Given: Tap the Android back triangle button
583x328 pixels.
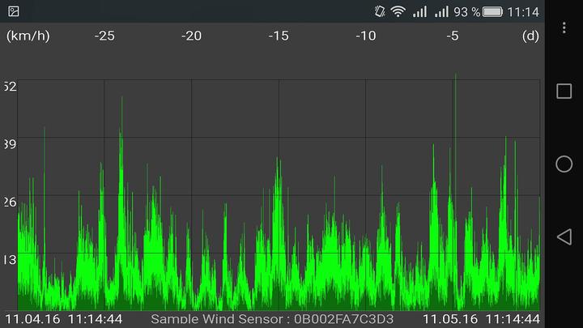Looking at the screenshot, I should point(564,236).
